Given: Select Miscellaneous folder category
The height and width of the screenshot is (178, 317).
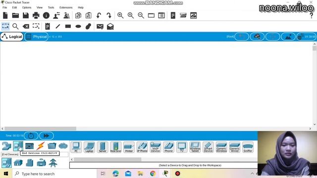Looking at the screenshot, I should tap(52, 146).
